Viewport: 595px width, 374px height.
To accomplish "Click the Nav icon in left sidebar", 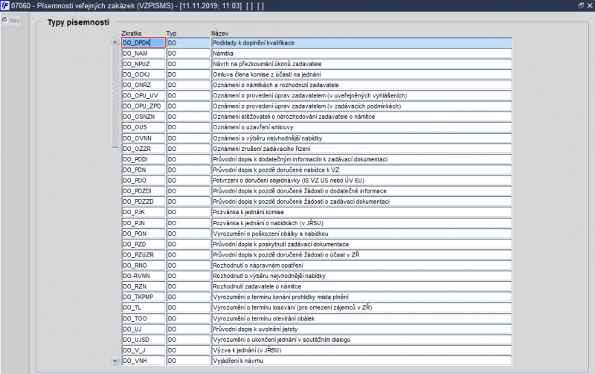I will pos(4,20).
